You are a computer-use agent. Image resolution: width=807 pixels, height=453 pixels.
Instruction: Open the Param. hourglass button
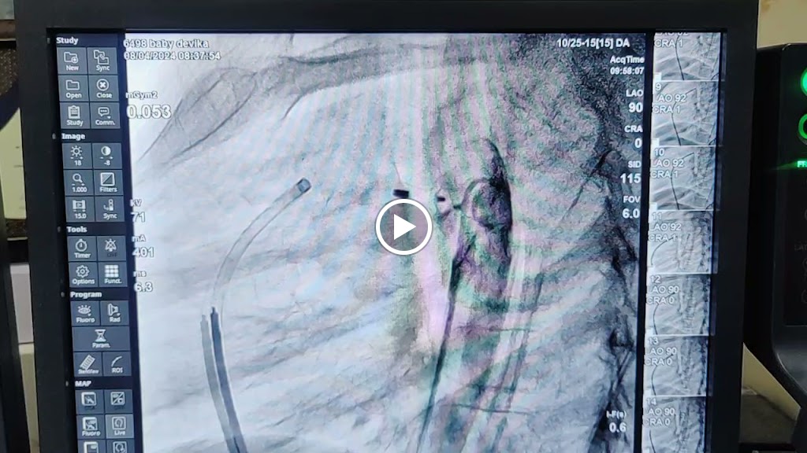(x=101, y=339)
